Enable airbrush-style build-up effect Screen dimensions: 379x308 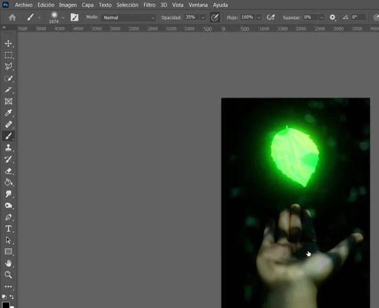[271, 17]
